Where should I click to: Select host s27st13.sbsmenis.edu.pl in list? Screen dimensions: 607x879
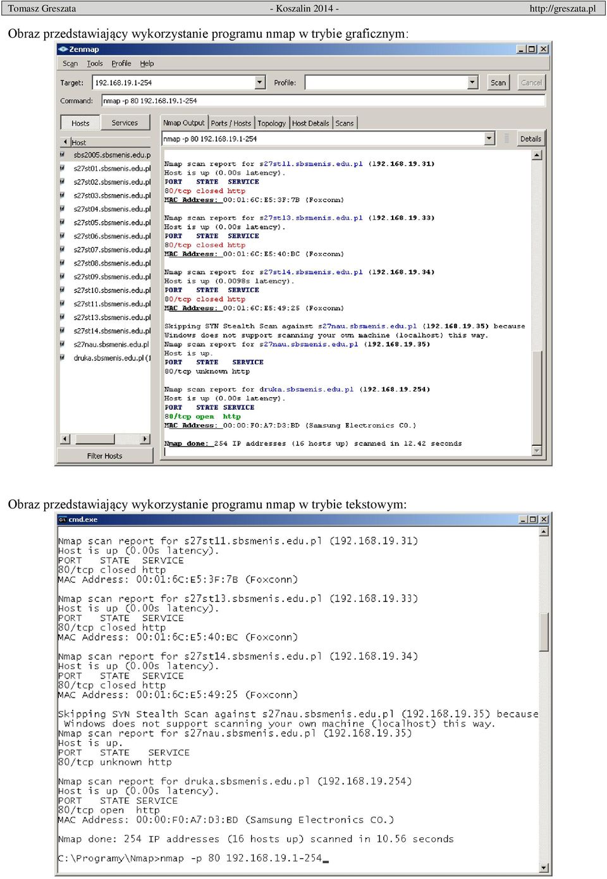112,317
